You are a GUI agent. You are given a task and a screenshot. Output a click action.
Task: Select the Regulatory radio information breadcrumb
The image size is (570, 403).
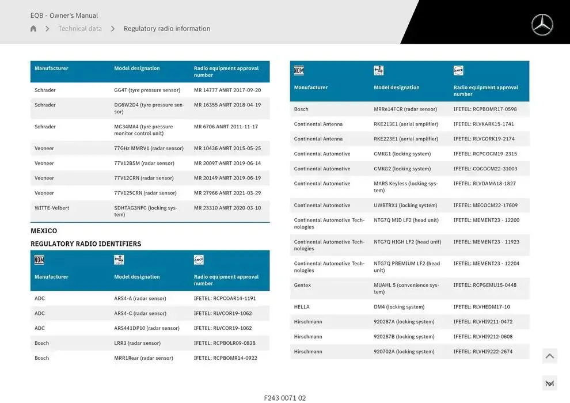[x=167, y=29]
